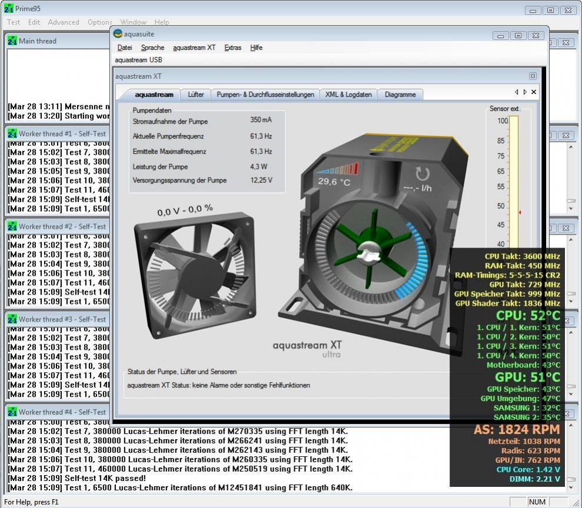582x508 pixels.
Task: Click the 'AS: 1824 RPM' overlay reading
Action: (x=517, y=429)
